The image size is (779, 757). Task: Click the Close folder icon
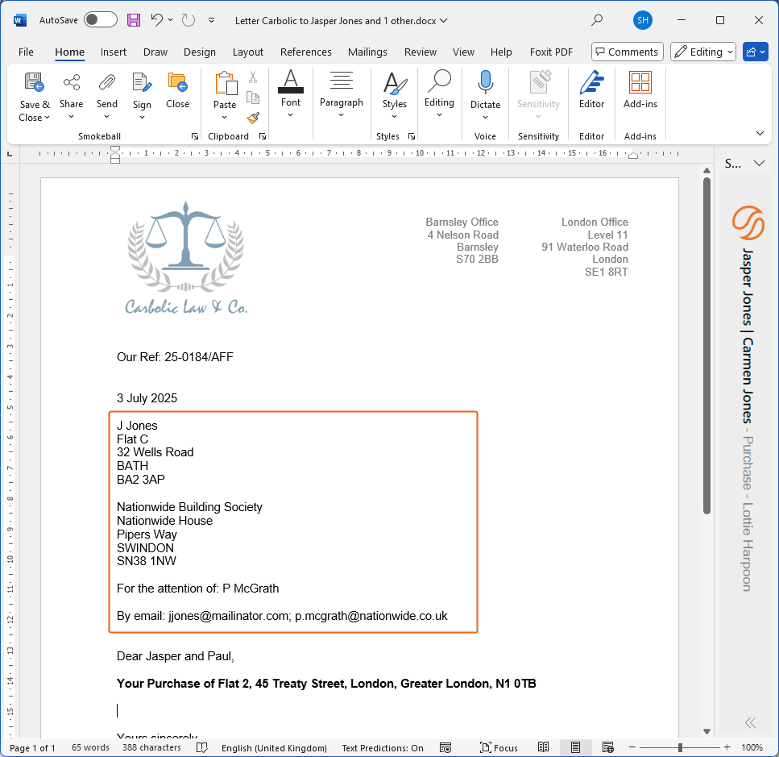pos(177,82)
